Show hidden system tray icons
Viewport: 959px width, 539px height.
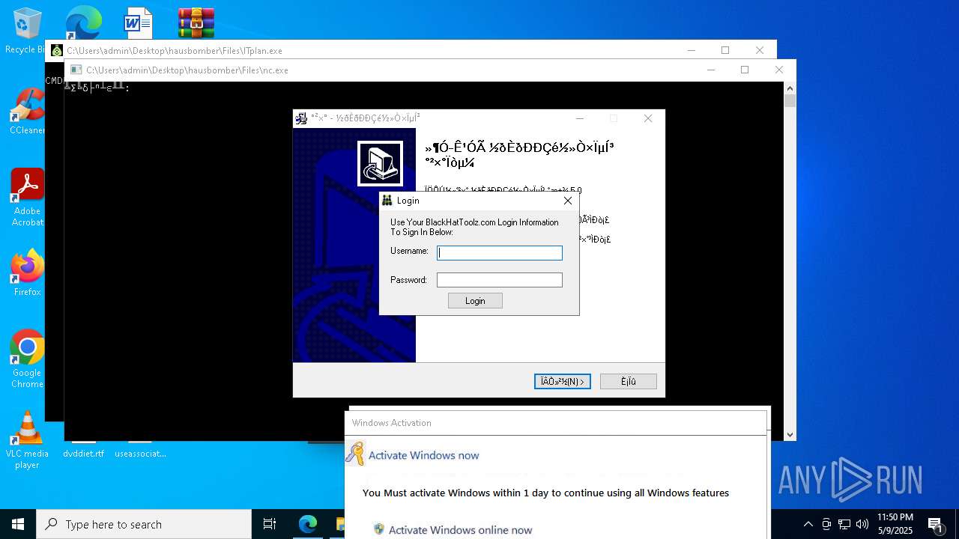point(808,524)
